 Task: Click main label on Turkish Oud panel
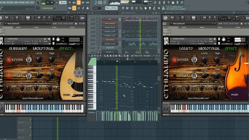[67, 94]
